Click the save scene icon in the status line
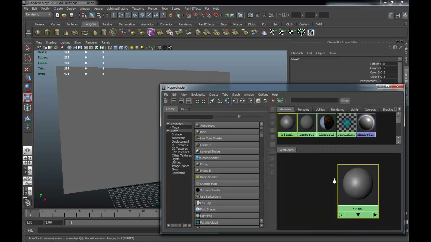The width and height of the screenshot is (431, 242). (71, 15)
